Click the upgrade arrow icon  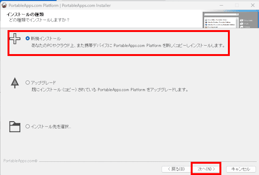pyautogui.click(x=15, y=83)
